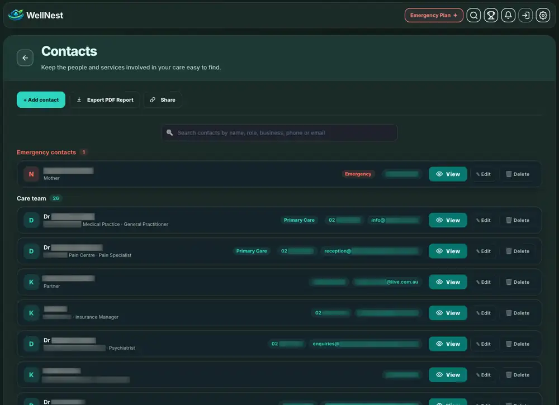
Task: Click the Care team heading
Action: pyautogui.click(x=31, y=198)
